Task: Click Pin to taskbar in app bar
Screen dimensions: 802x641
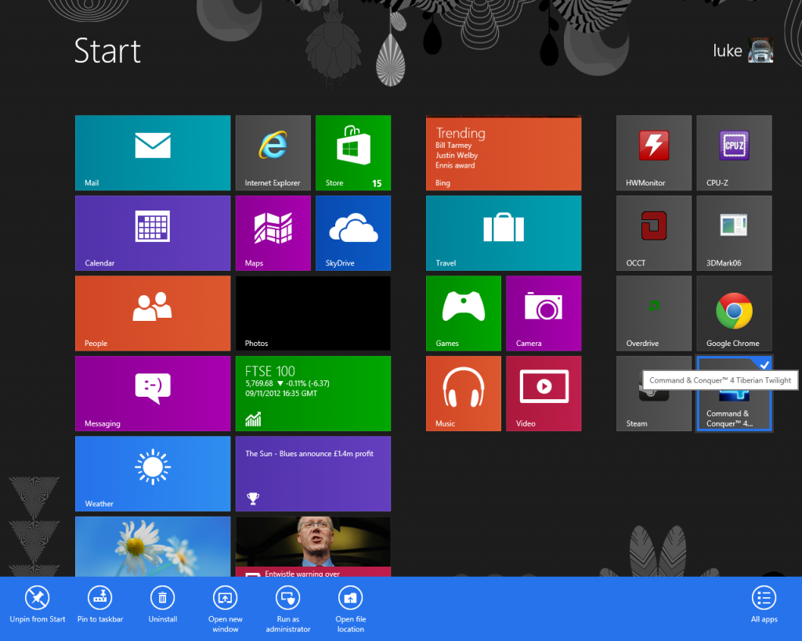Action: click(x=100, y=605)
